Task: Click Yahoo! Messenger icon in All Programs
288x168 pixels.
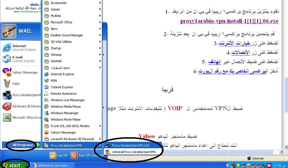Action: tap(46, 132)
